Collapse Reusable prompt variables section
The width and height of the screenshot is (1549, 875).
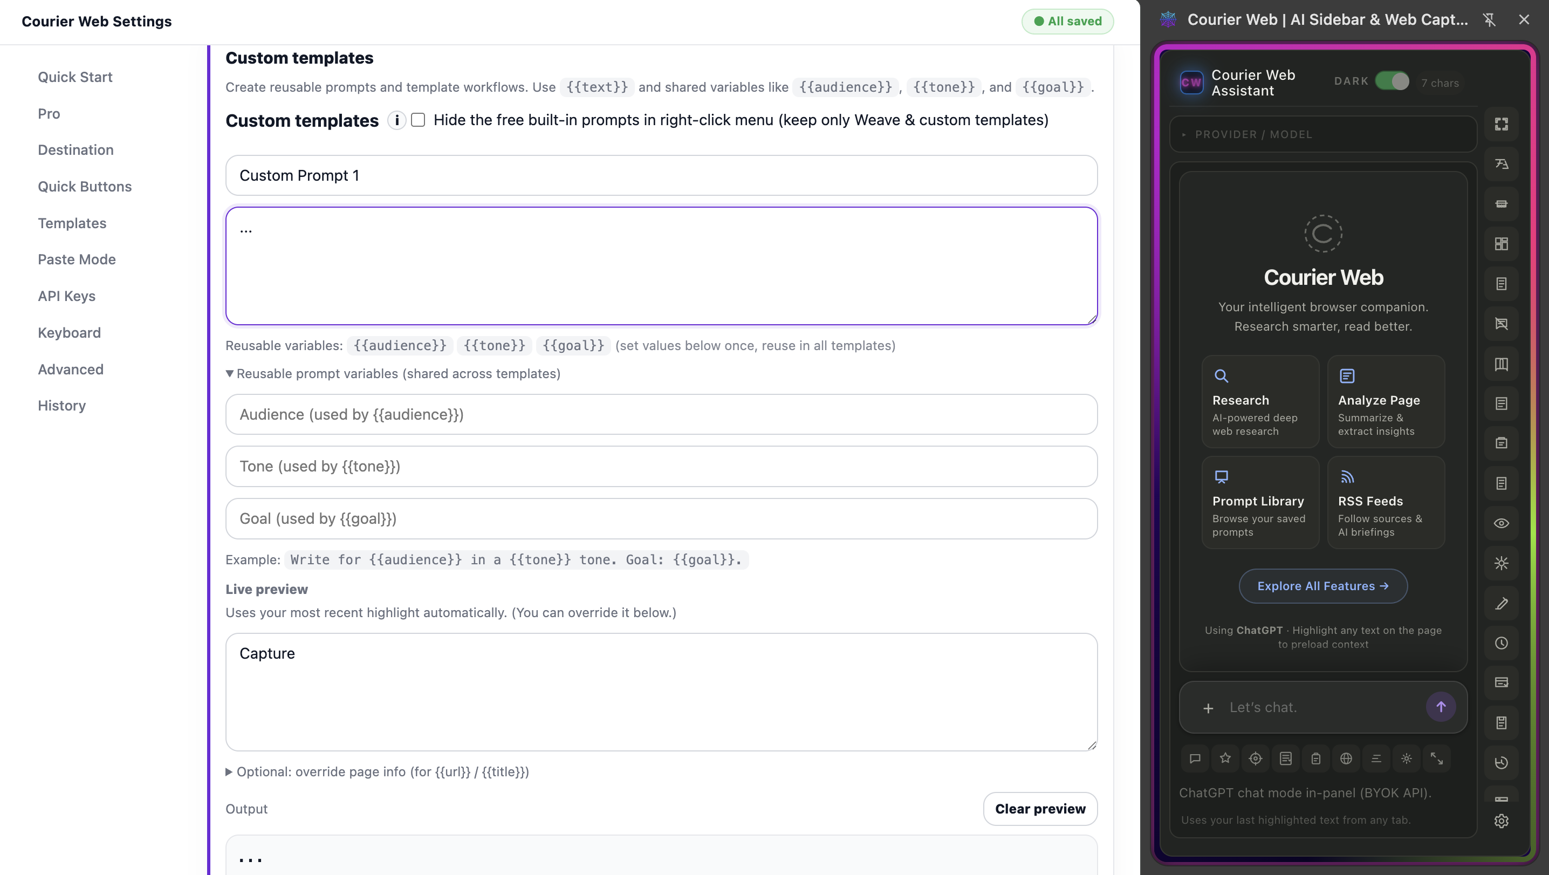392,373
